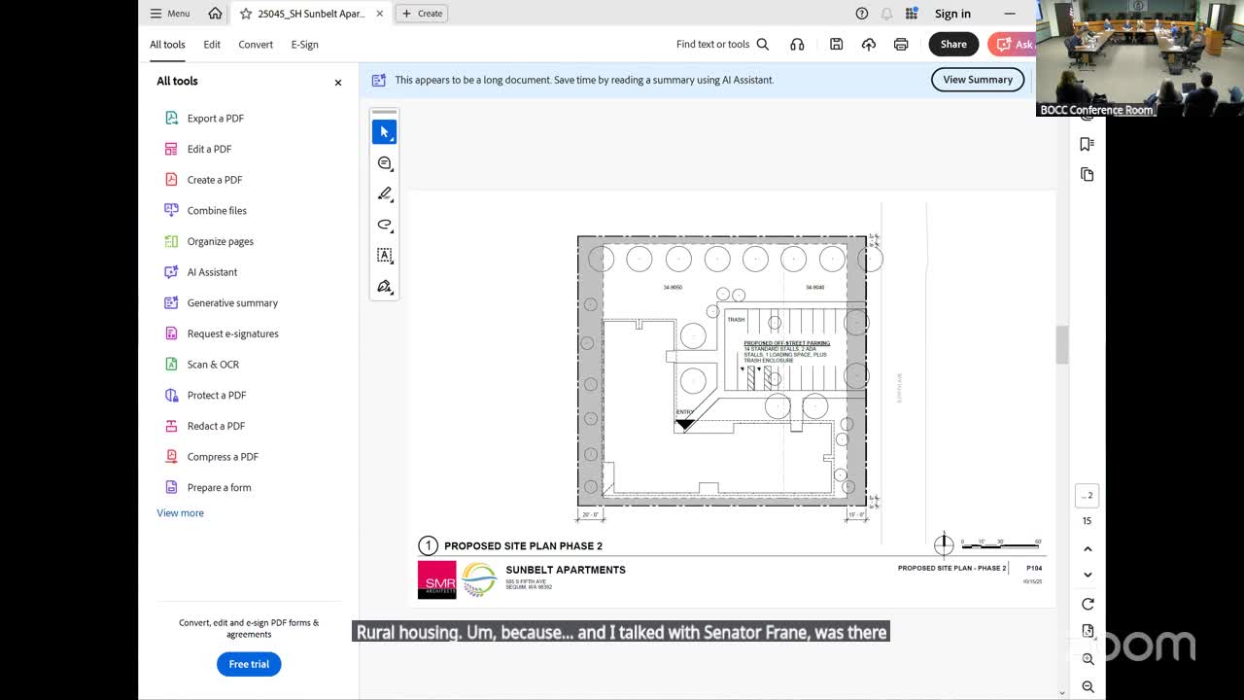Open the bookmarks panel icon
The height and width of the screenshot is (700, 1244).
[x=1087, y=144]
